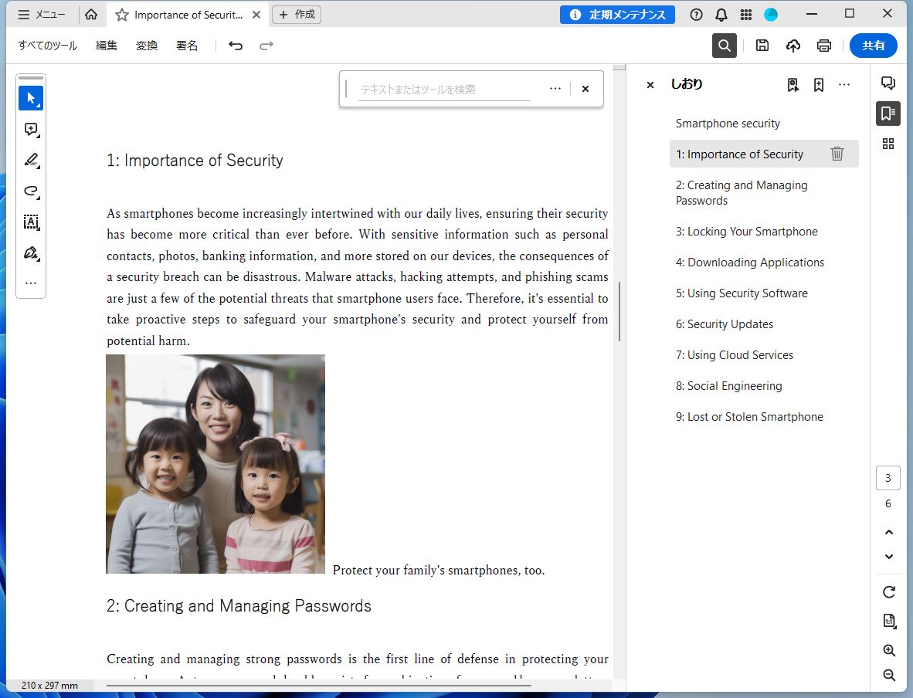
Task: Open the 定期メンテナンス notice banner
Action: 617,15
